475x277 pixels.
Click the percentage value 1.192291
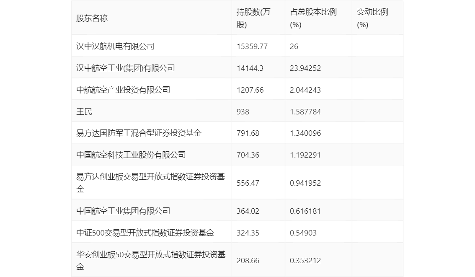coord(305,155)
